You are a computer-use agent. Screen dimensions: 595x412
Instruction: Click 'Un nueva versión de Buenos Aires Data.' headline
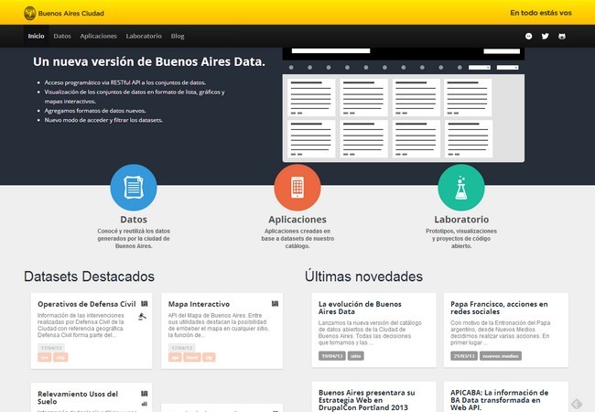point(149,61)
